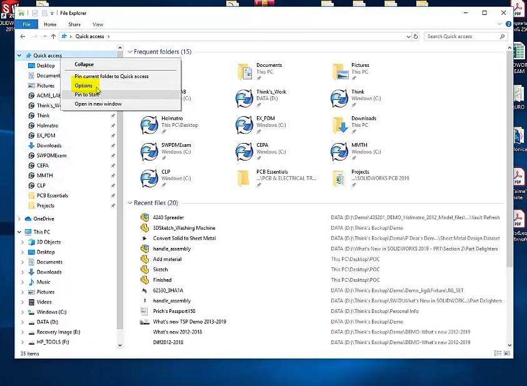Open the Holmatro vault folder icon
Image resolution: width=527 pixels, height=386 pixels.
coord(149,125)
